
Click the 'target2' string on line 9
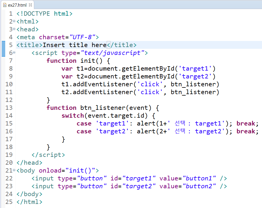click(195, 76)
